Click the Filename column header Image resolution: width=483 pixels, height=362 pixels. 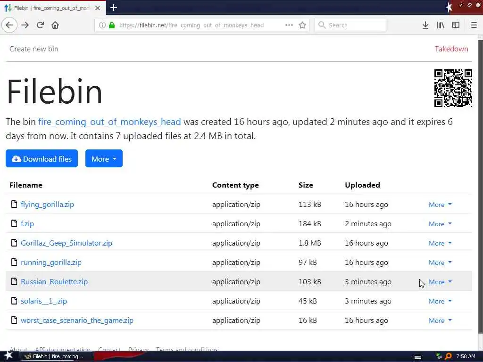pos(26,185)
